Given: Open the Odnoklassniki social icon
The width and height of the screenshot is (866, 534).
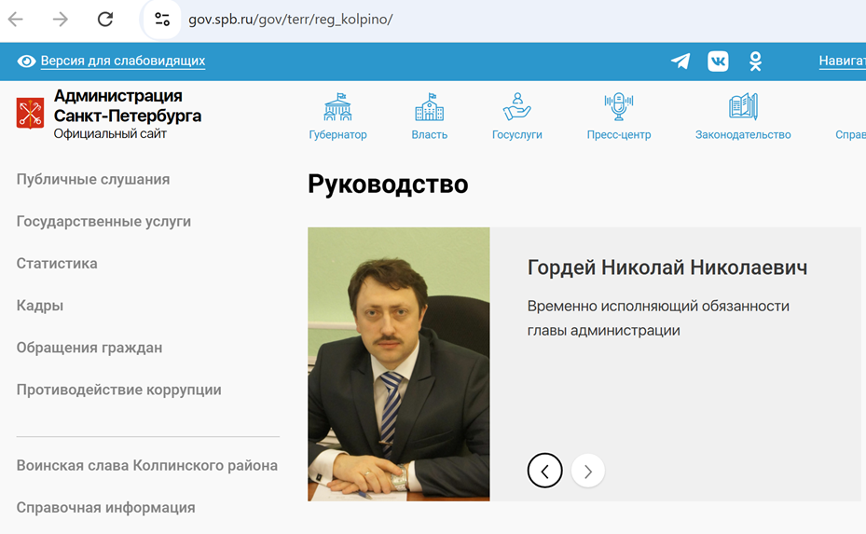Looking at the screenshot, I should tap(755, 62).
